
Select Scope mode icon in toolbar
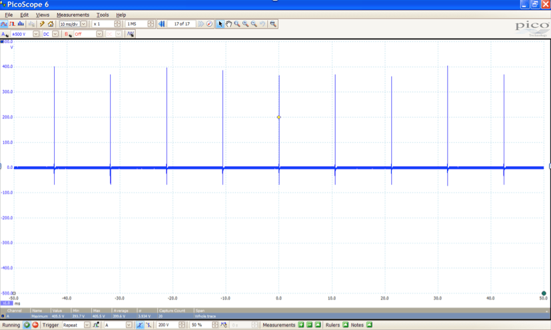tap(4, 24)
